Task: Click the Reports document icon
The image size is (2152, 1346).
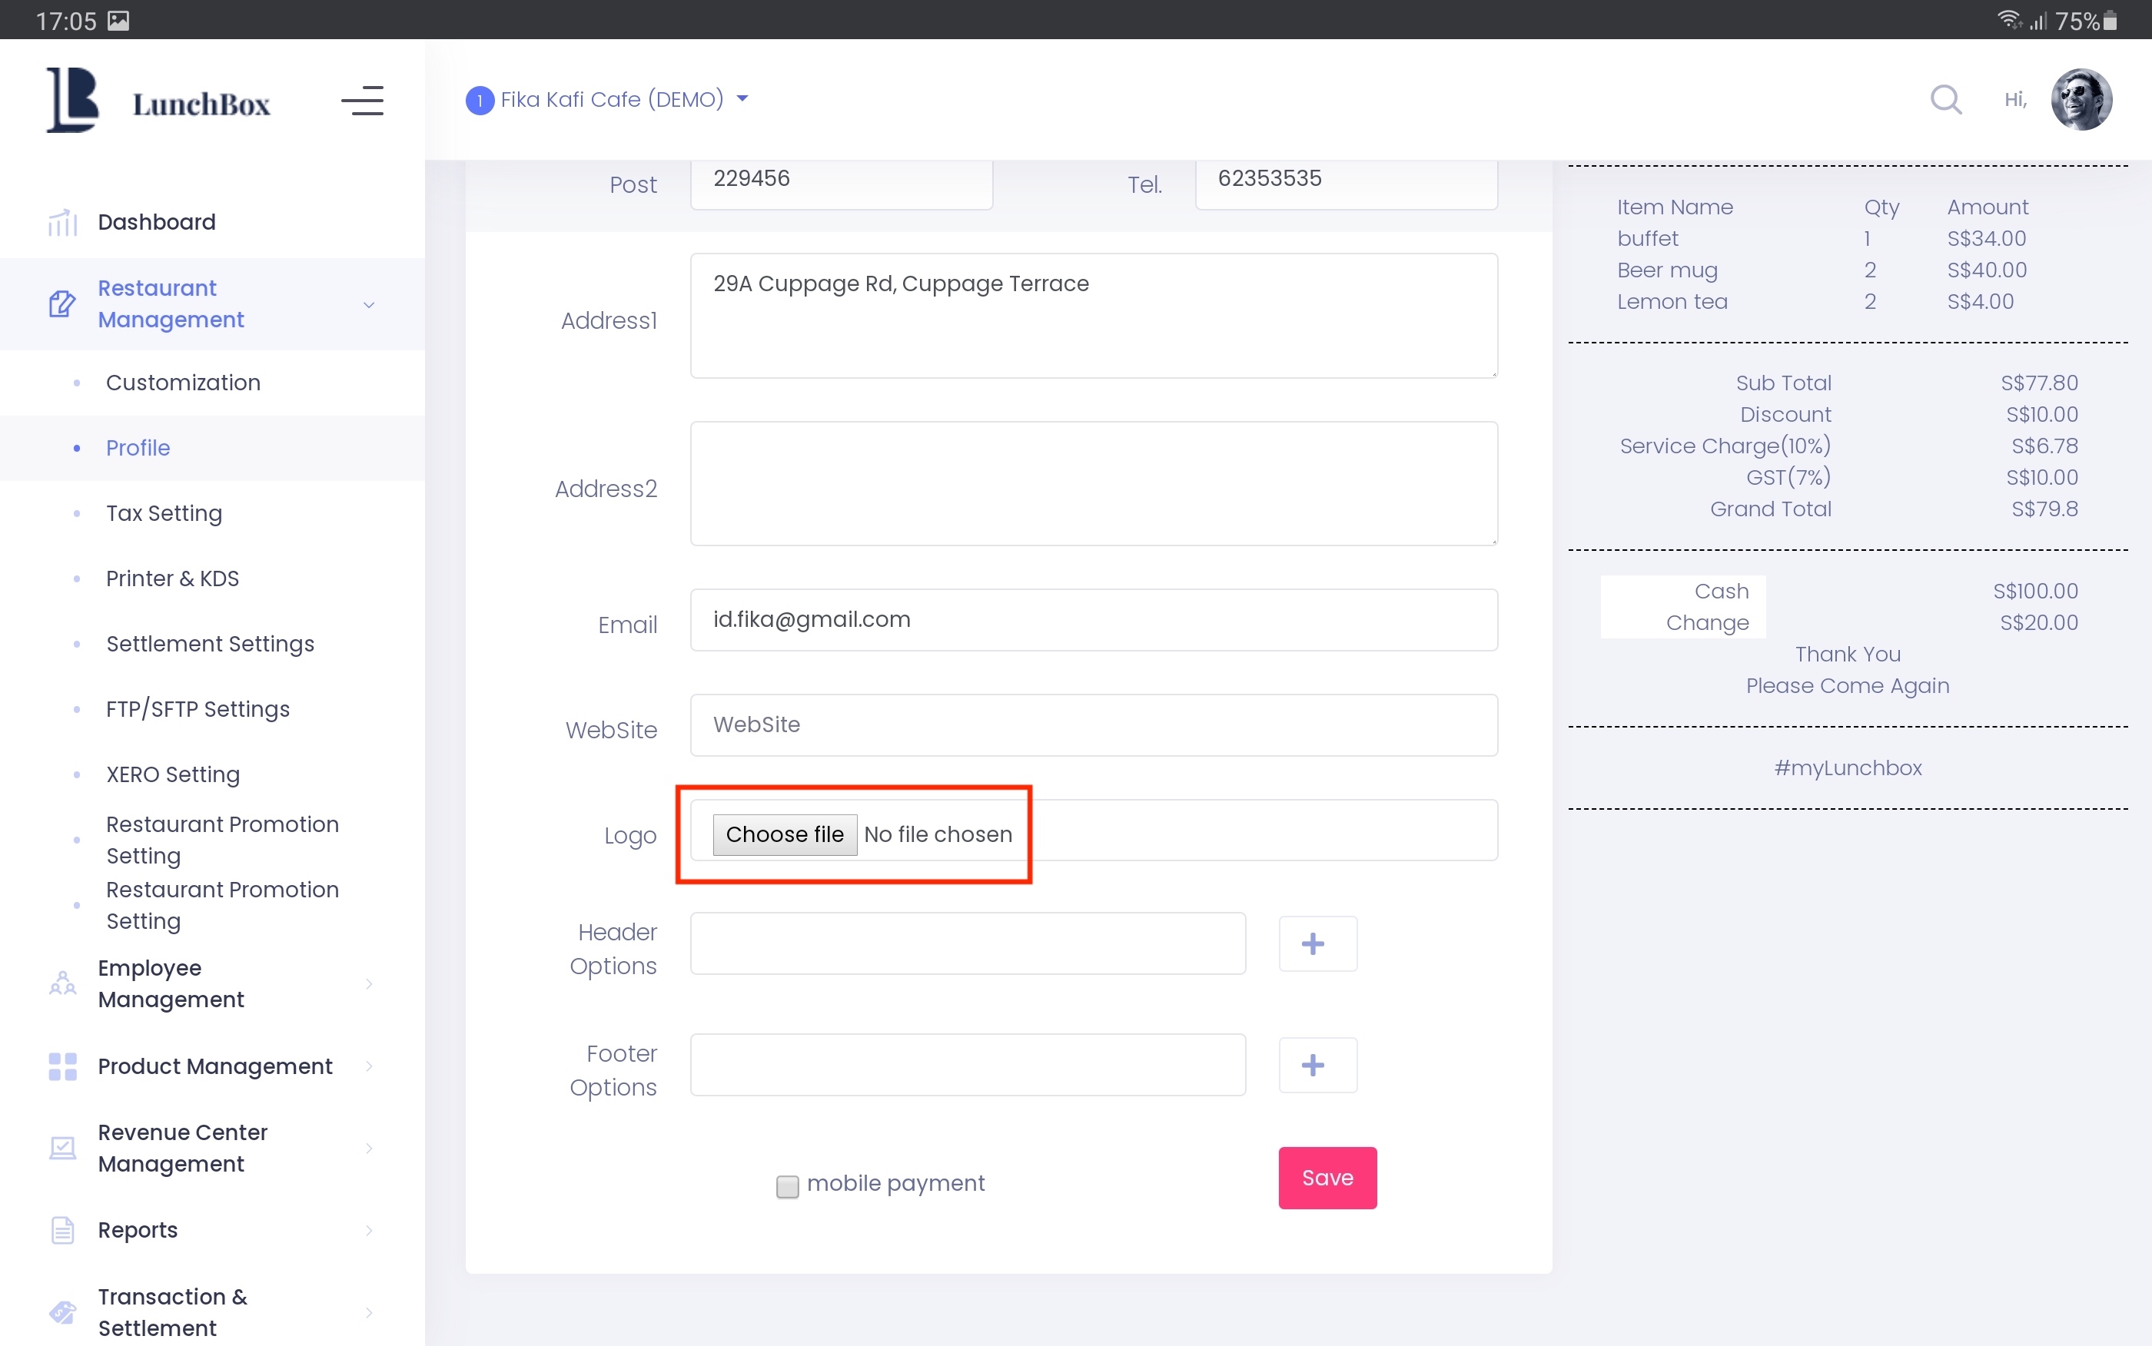Action: [x=62, y=1229]
